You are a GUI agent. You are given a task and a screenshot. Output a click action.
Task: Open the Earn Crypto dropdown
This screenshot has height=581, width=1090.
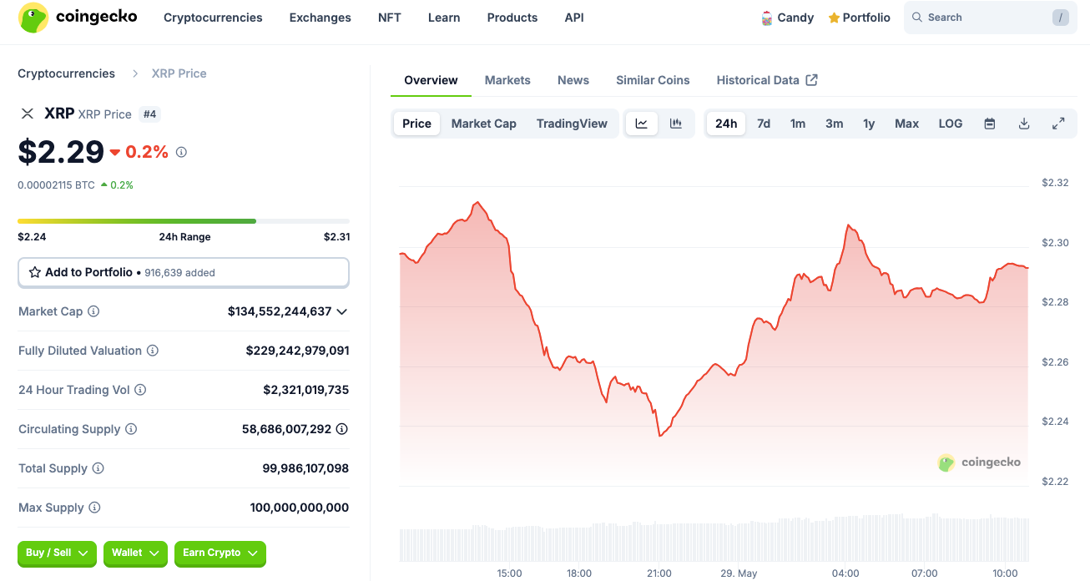click(220, 553)
